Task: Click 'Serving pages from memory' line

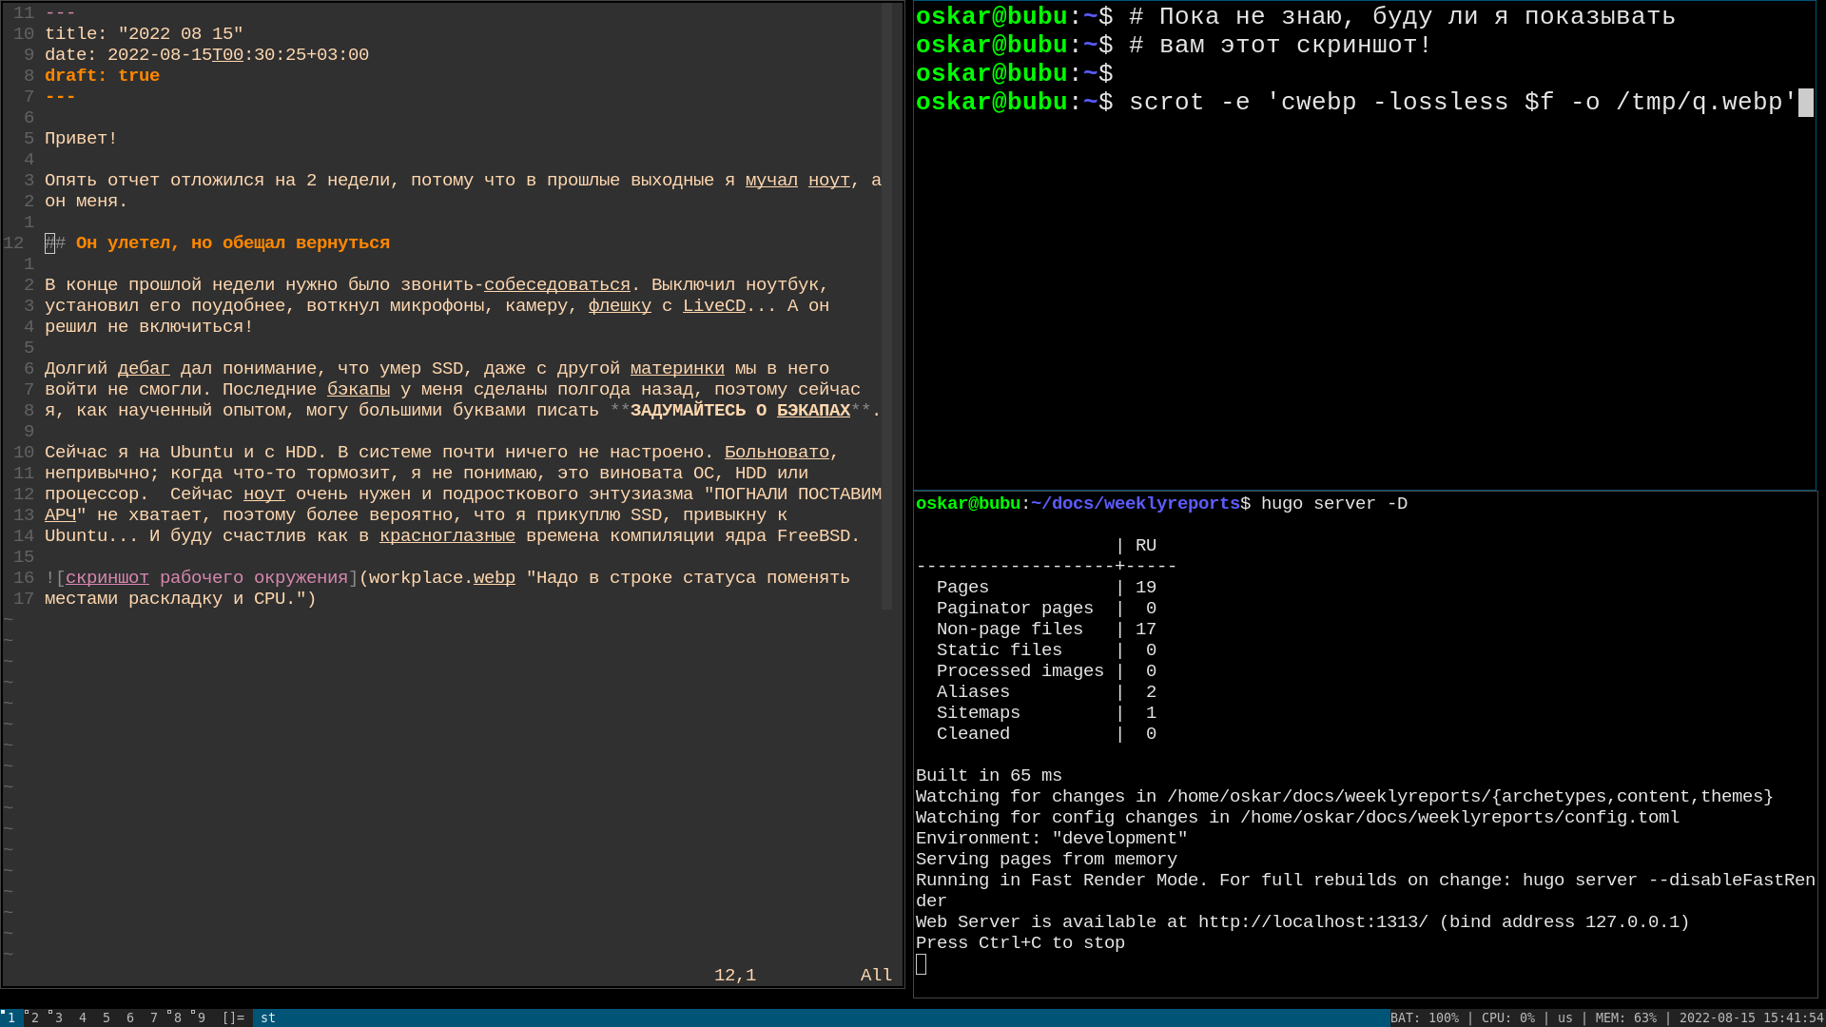Action: 1046,860
